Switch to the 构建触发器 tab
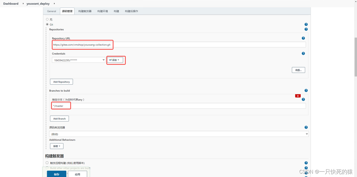357x177 pixels. tap(85, 11)
